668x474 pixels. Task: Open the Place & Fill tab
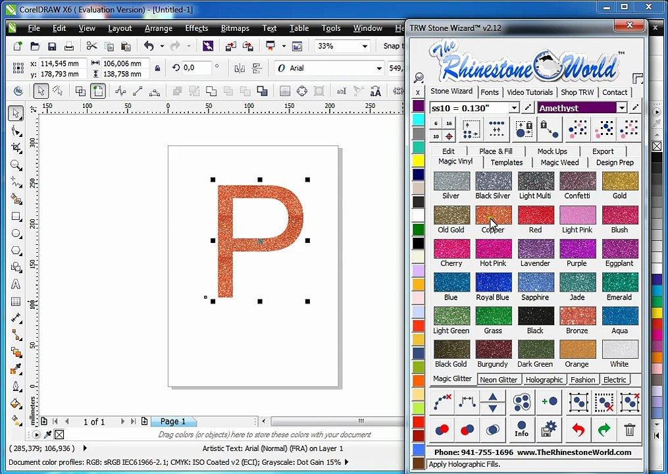point(496,151)
